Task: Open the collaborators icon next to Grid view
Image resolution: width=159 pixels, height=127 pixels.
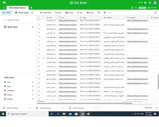Action: click(32, 12)
